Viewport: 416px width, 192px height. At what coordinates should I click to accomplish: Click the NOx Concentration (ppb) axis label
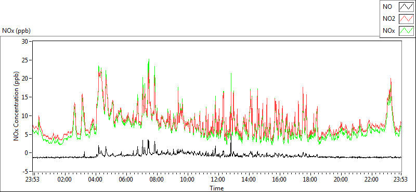tap(16, 106)
